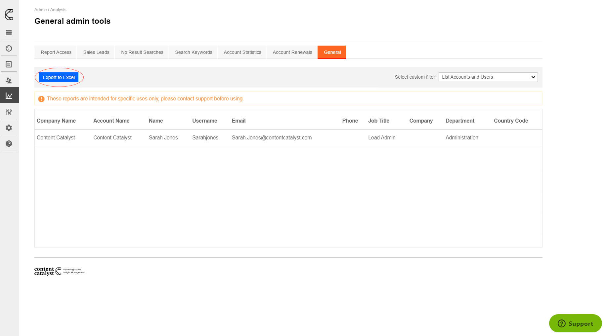Open the hamburger menu icon
This screenshot has height=336, width=607.
9,32
